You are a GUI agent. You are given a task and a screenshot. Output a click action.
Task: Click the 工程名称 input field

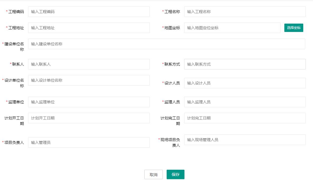pos(245,12)
